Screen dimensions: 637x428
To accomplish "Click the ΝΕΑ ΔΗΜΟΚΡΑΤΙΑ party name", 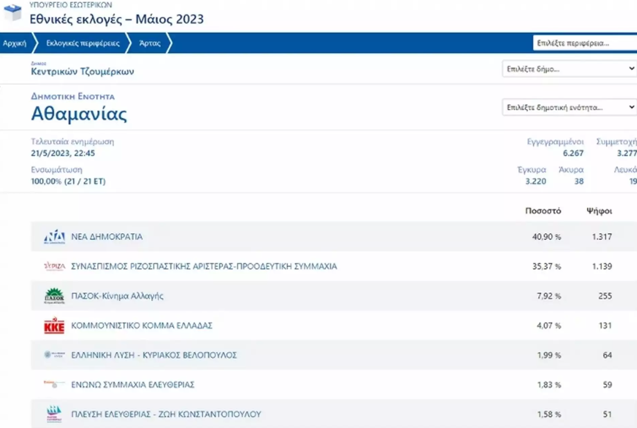I will pyautogui.click(x=107, y=237).
